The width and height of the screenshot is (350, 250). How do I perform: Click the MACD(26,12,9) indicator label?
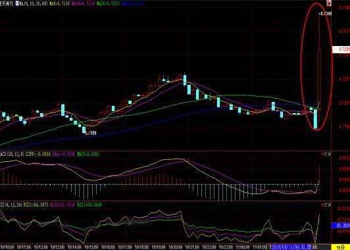click(x=12, y=154)
